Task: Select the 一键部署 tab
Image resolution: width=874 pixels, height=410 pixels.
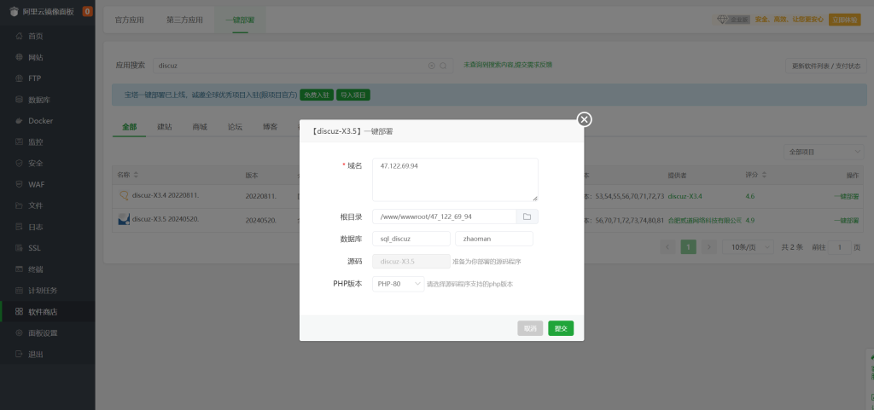Action: 240,20
